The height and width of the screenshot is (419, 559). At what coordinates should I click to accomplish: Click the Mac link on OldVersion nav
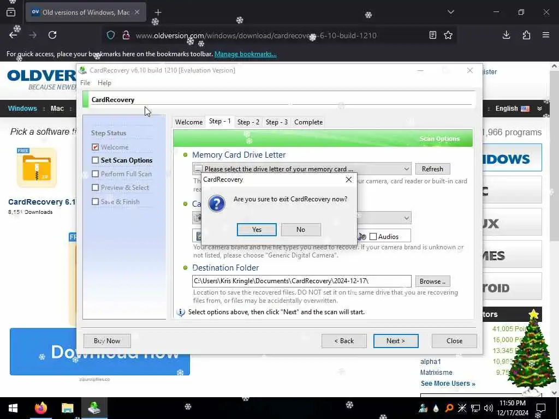tap(57, 109)
